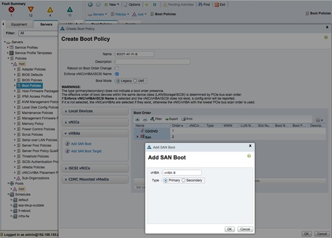Click the major faults orange triangle icon
This screenshot has width=332, height=238.
click(x=31, y=9)
